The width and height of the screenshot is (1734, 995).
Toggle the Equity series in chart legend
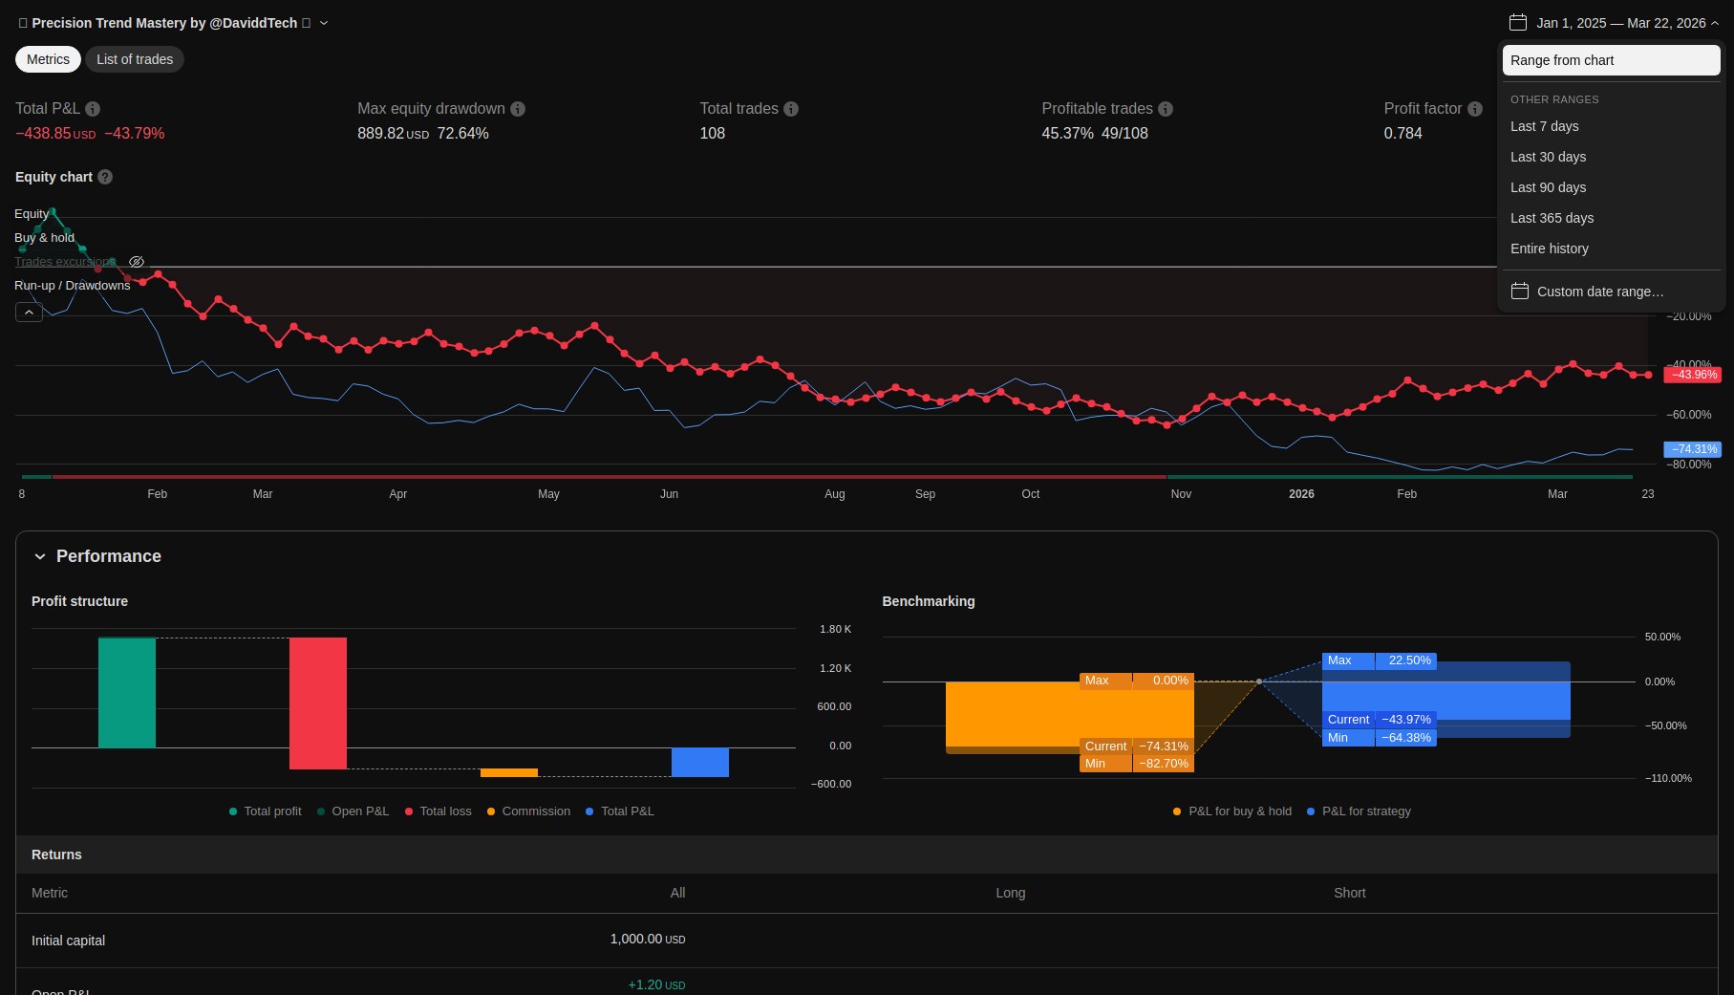pos(32,214)
